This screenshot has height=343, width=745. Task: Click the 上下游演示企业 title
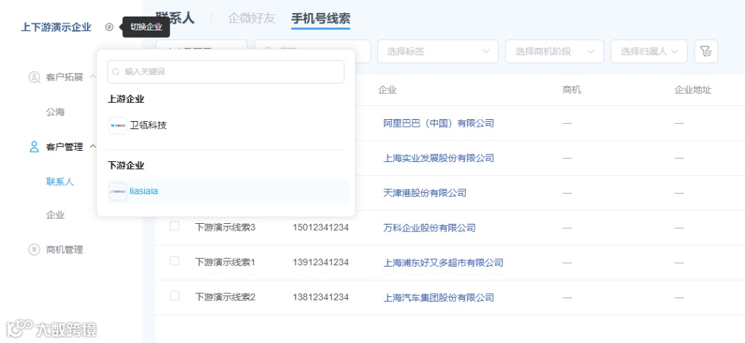[x=56, y=27]
